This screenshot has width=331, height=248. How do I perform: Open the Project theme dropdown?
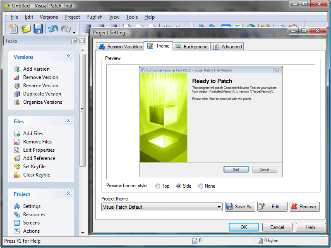[219, 207]
